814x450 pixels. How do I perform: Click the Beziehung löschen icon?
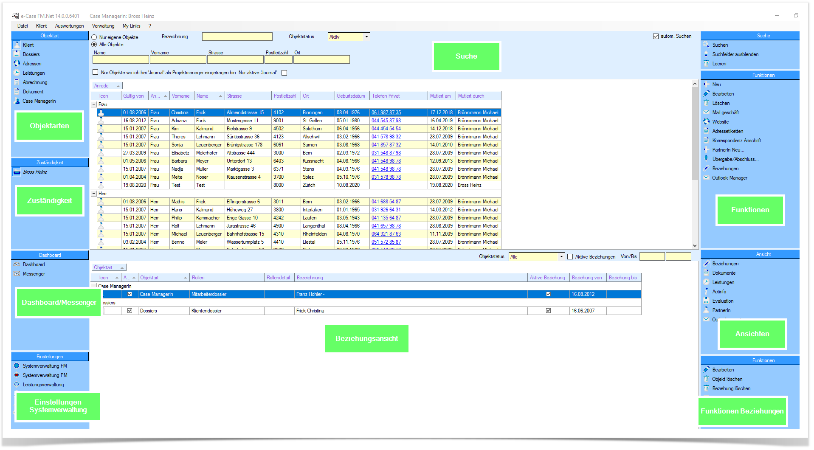tap(706, 388)
